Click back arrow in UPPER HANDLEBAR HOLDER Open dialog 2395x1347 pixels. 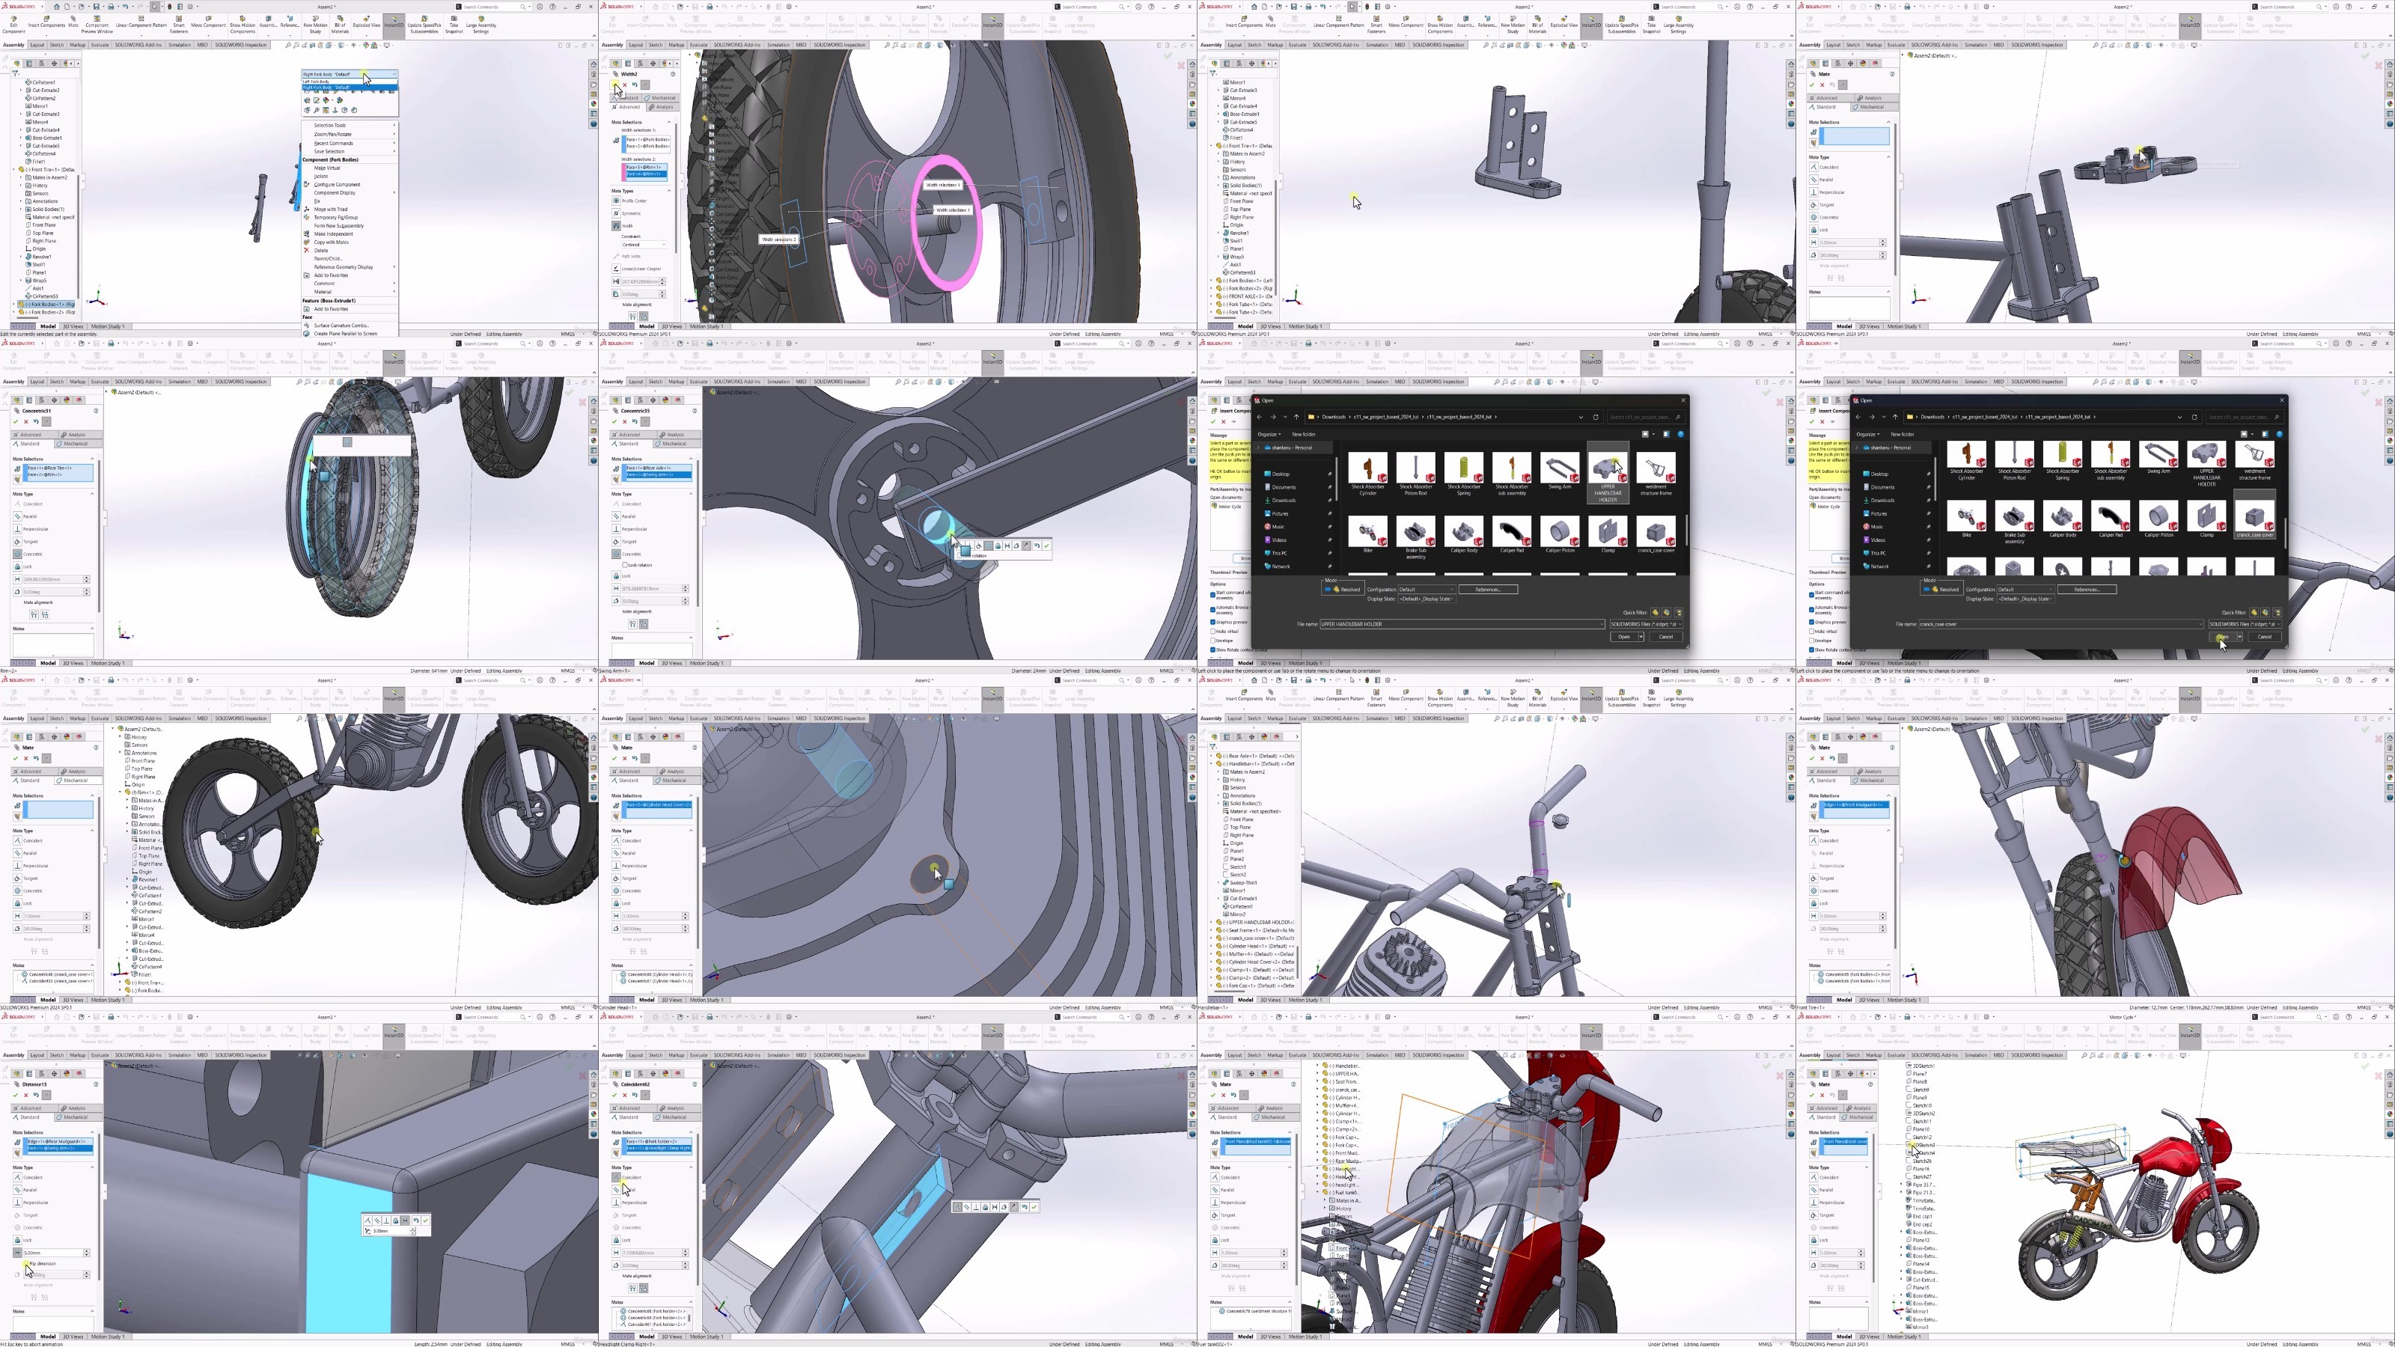[1260, 418]
